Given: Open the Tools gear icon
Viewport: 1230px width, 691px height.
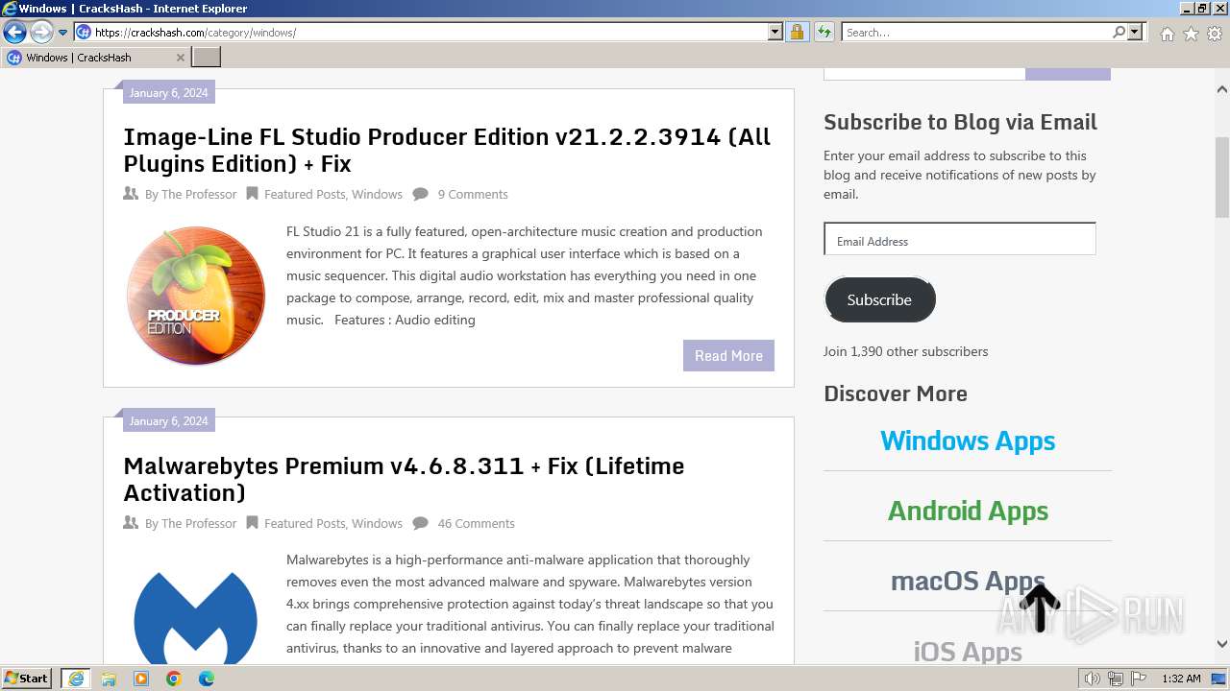Looking at the screenshot, I should [x=1215, y=34].
